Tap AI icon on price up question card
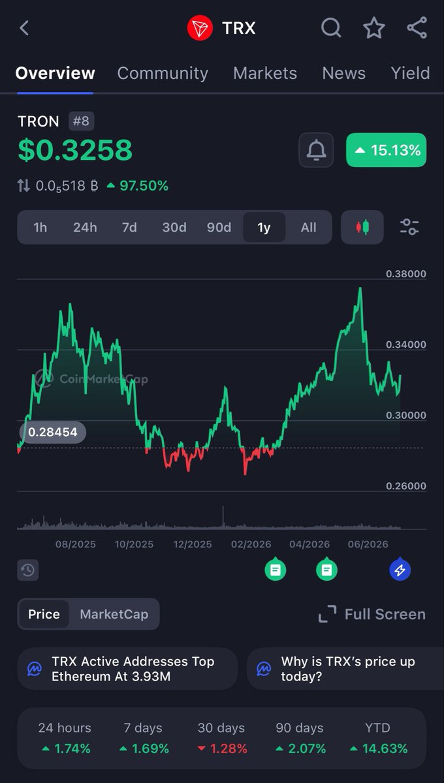Image resolution: width=444 pixels, height=783 pixels. pos(264,669)
